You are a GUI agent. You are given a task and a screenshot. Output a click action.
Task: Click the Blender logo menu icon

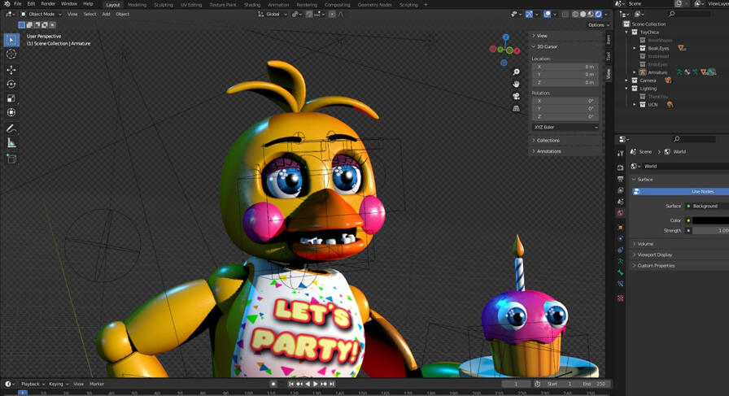7,4
